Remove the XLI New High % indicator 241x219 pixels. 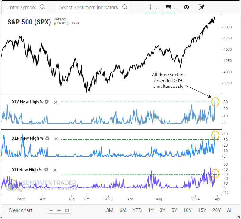pos(55,170)
